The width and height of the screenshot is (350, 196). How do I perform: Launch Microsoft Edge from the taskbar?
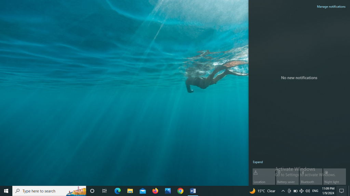click(x=118, y=191)
